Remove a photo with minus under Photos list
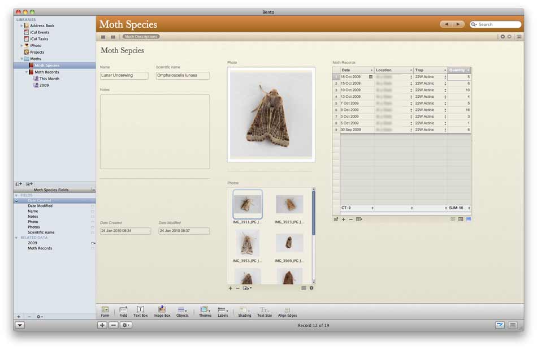The image size is (537, 349). pyautogui.click(x=237, y=288)
